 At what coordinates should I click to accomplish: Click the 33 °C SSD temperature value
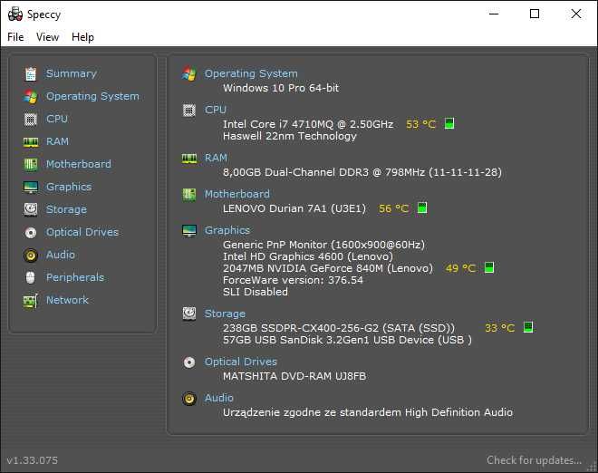499,328
